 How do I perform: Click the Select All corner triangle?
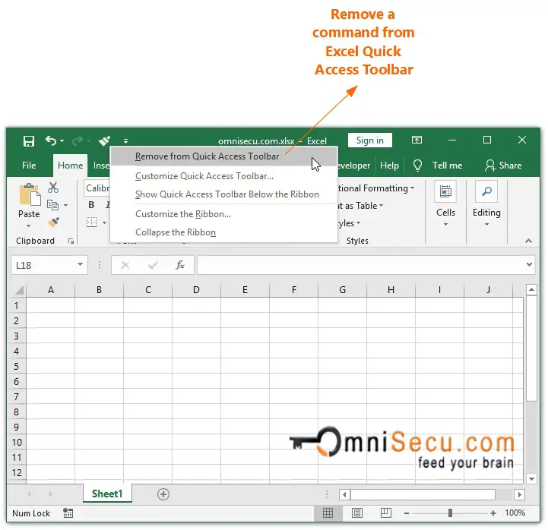[19, 291]
